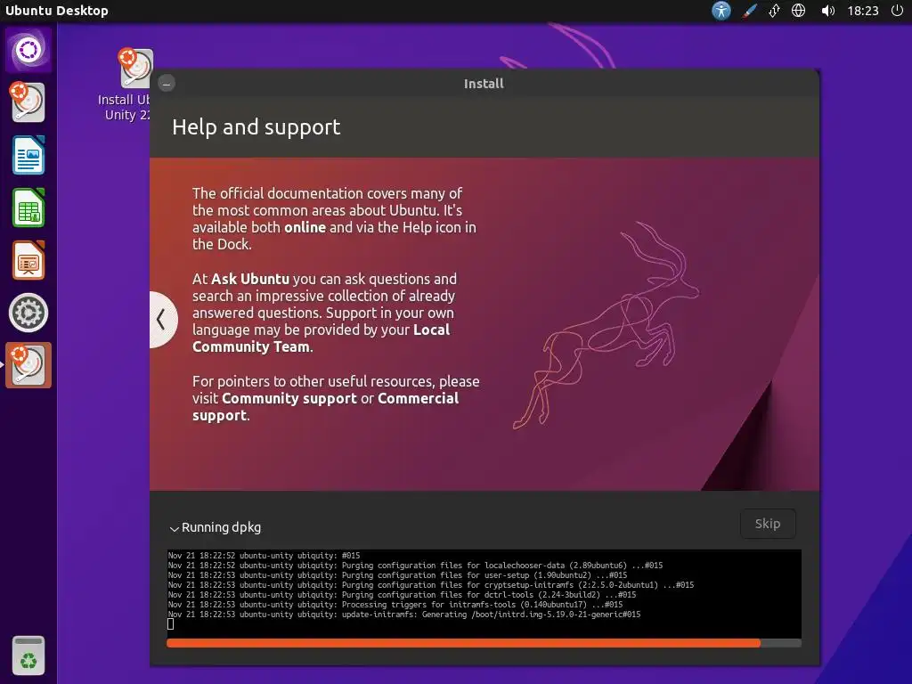Open the Community support link
The width and height of the screenshot is (912, 684).
pyautogui.click(x=289, y=398)
